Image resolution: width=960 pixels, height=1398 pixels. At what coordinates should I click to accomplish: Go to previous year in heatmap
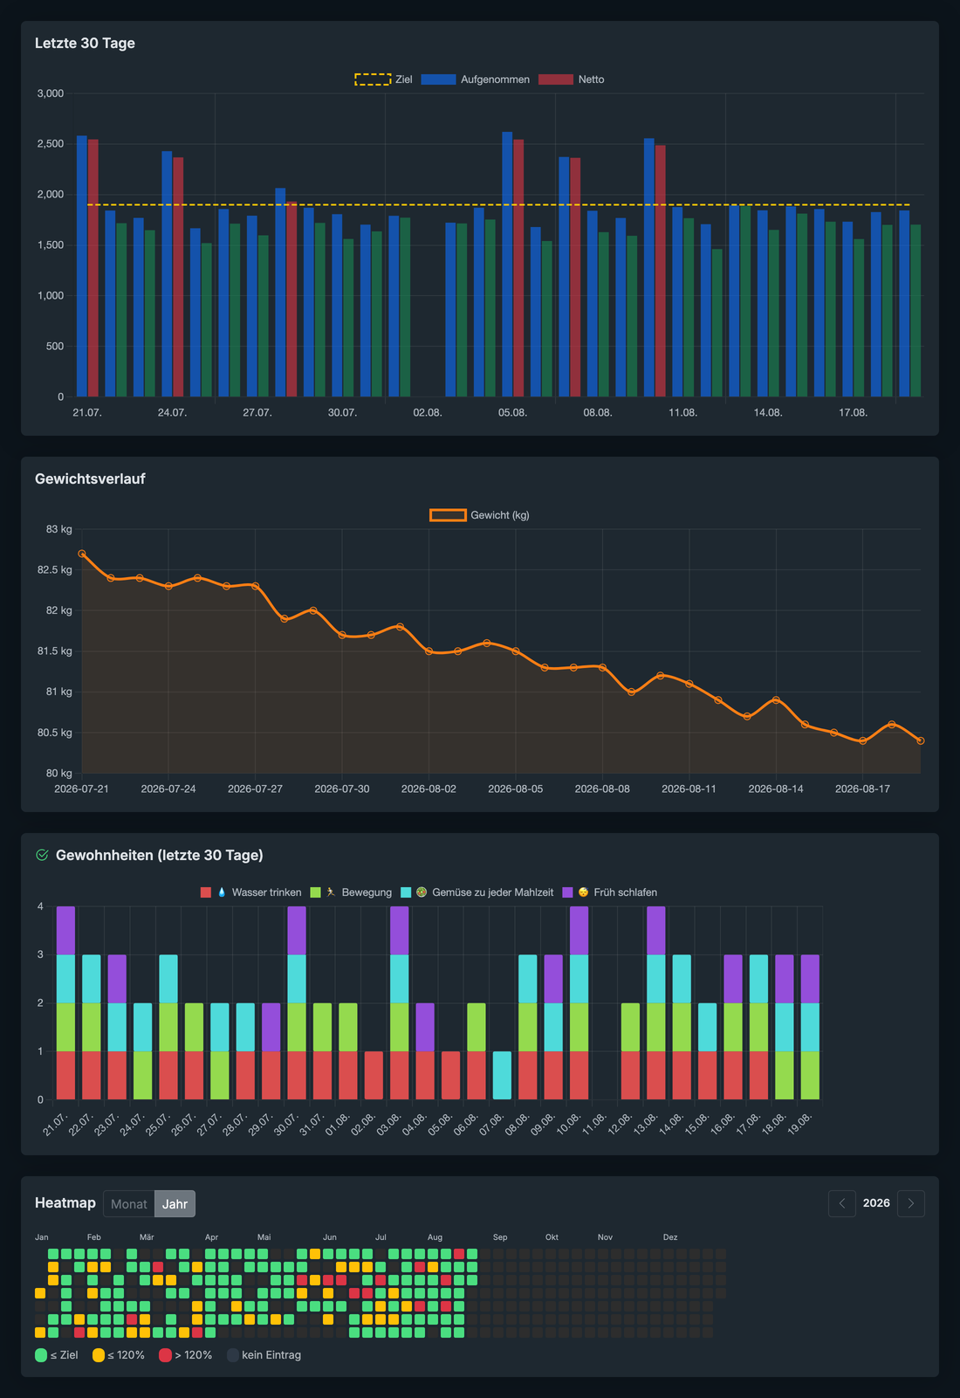842,1203
